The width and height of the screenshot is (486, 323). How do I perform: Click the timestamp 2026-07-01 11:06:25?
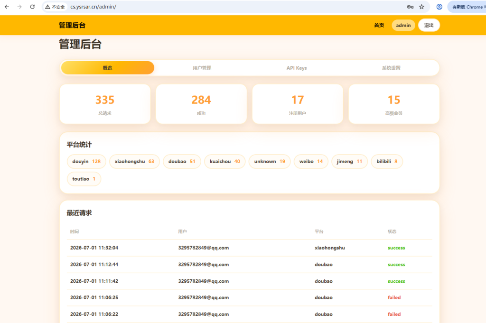tap(94, 297)
